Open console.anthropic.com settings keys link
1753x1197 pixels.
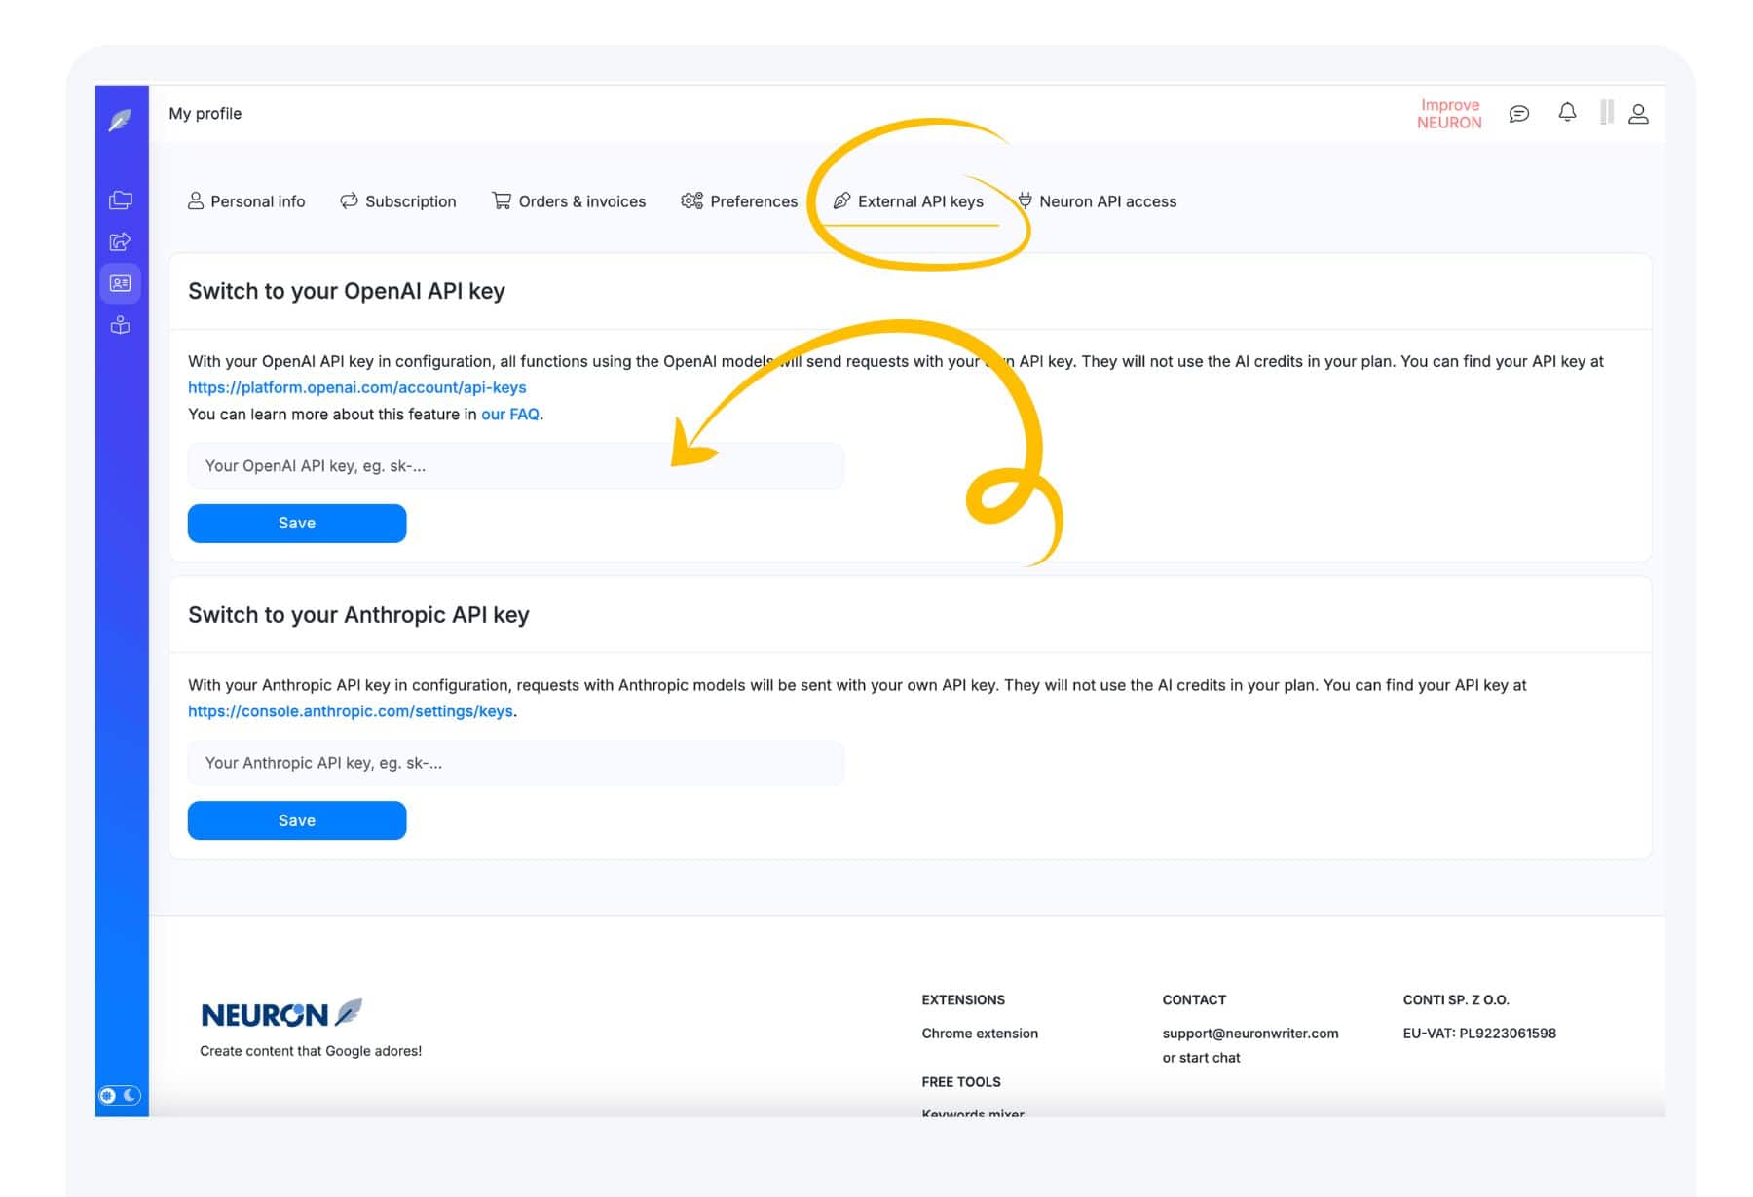(351, 711)
